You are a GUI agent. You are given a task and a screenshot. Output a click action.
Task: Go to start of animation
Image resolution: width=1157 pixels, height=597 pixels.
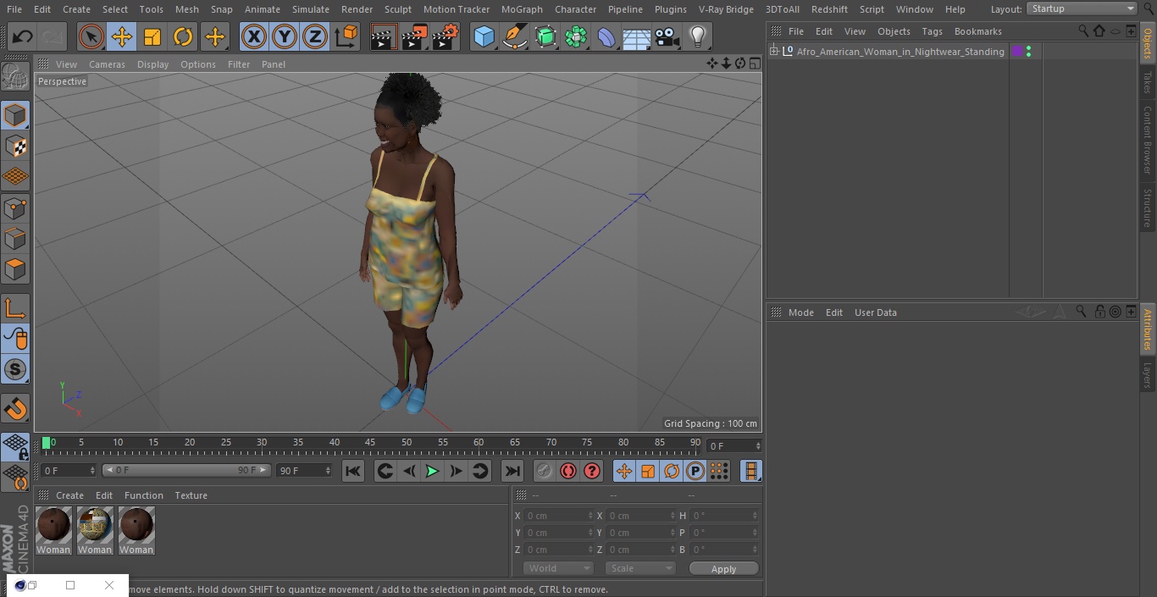353,471
